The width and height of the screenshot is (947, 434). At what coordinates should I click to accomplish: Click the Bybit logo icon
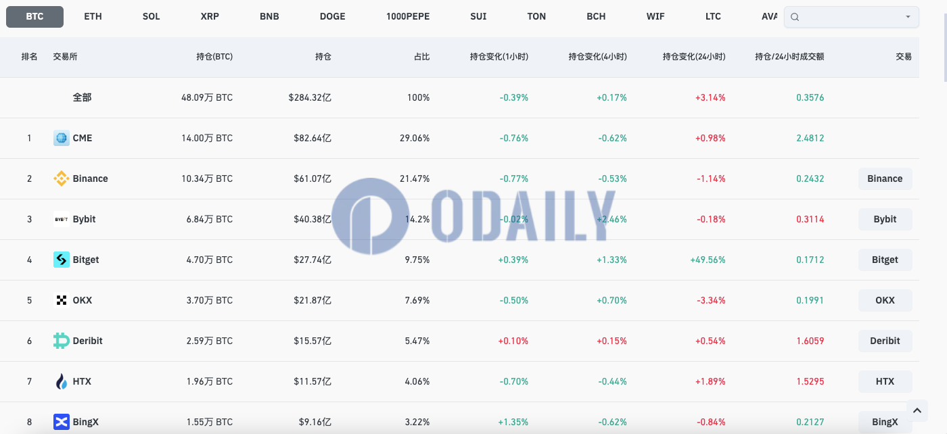(62, 219)
